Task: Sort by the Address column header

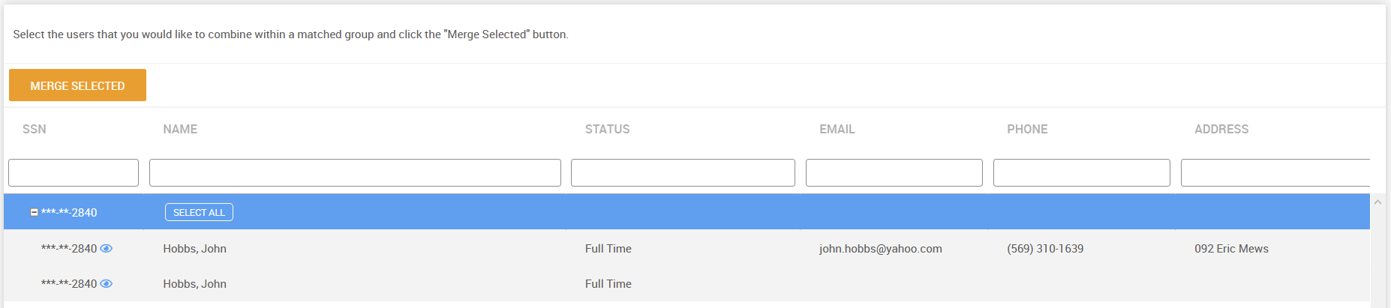Action: point(1221,130)
